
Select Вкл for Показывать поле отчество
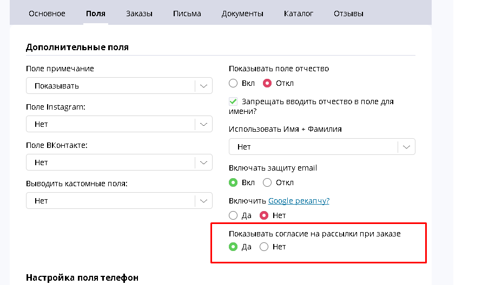[x=233, y=84]
